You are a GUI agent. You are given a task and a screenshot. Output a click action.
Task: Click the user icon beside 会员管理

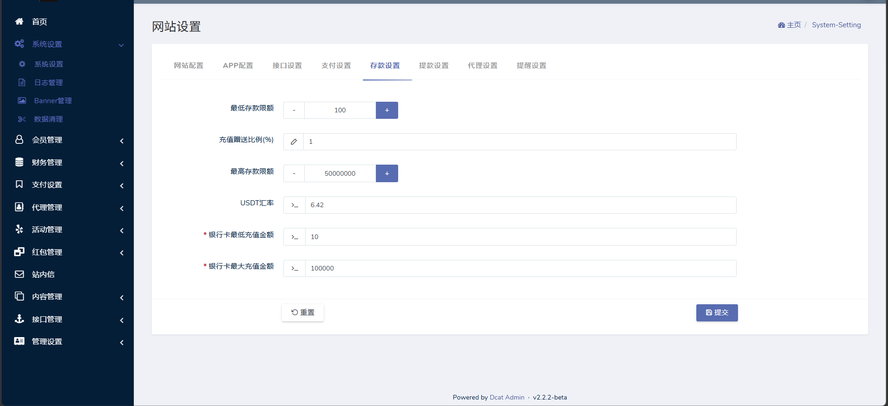pos(19,139)
